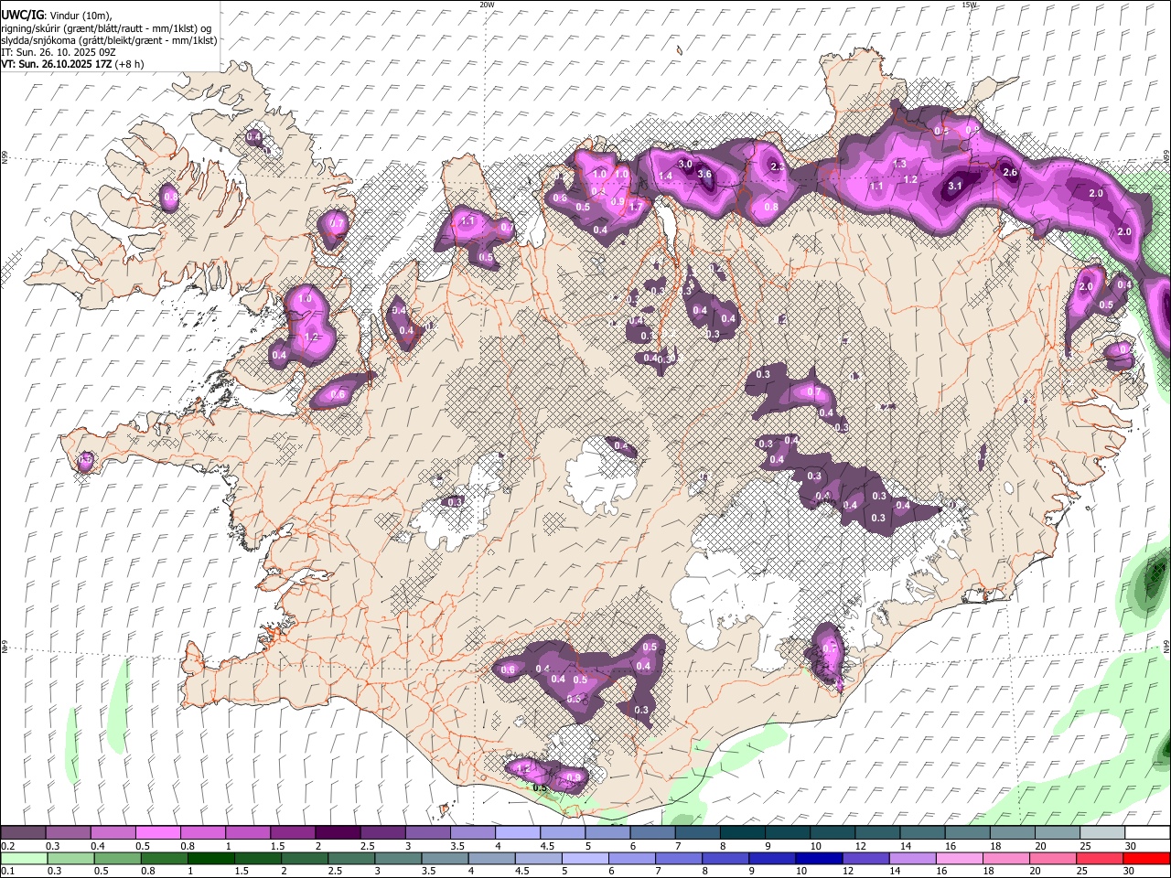The height and width of the screenshot is (878, 1171).
Task: Select the white 30 swatch on the upper scale
Action: 1146,833
